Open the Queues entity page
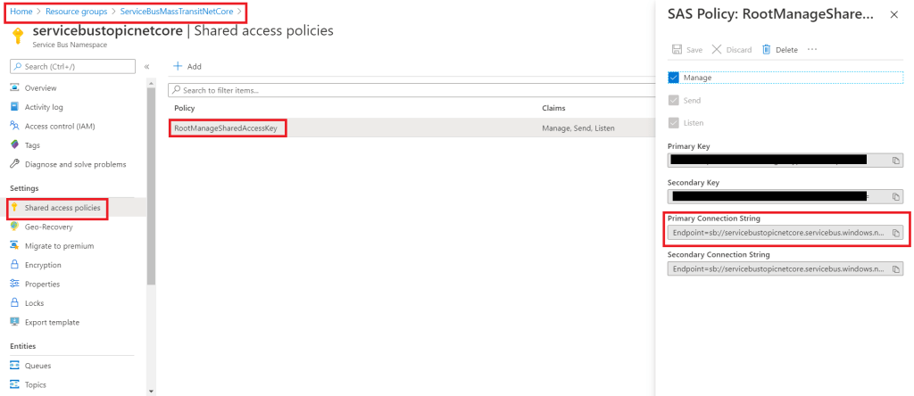This screenshot has width=914, height=396. (37, 366)
